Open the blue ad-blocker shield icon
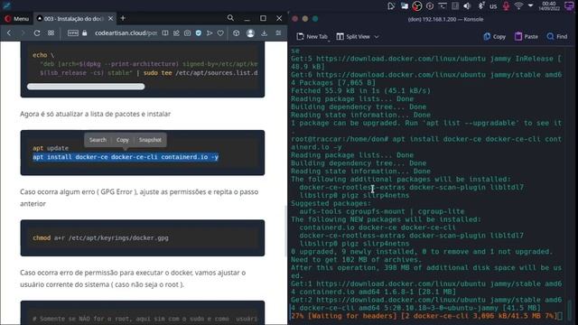 click(x=199, y=33)
